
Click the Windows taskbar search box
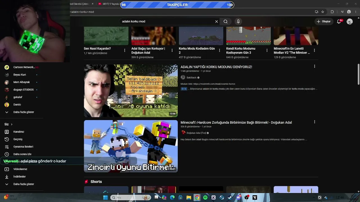click(130, 198)
